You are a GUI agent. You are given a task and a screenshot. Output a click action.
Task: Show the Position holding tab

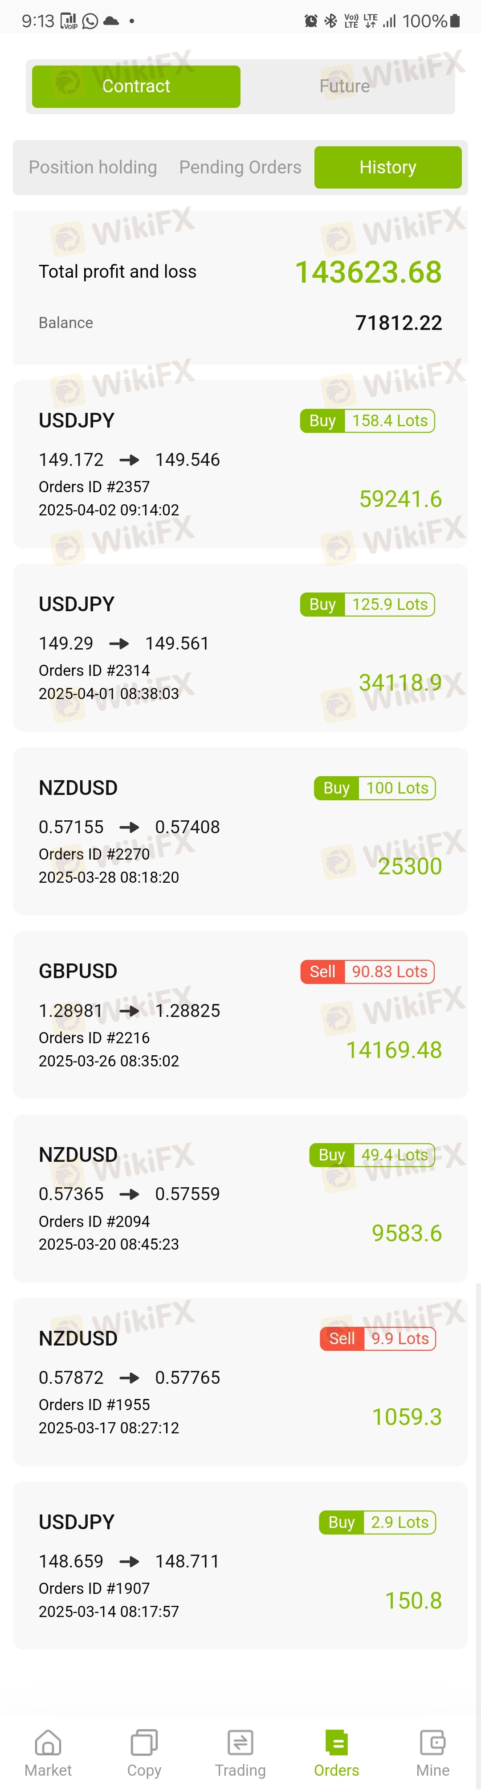93,168
